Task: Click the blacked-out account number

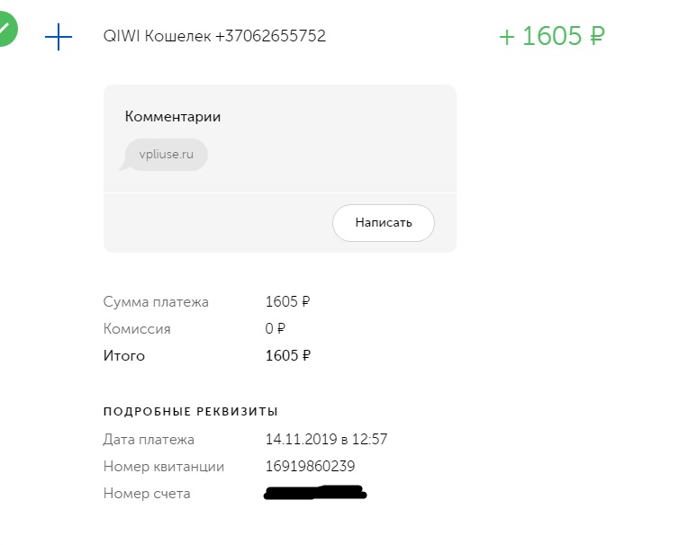Action: (314, 492)
